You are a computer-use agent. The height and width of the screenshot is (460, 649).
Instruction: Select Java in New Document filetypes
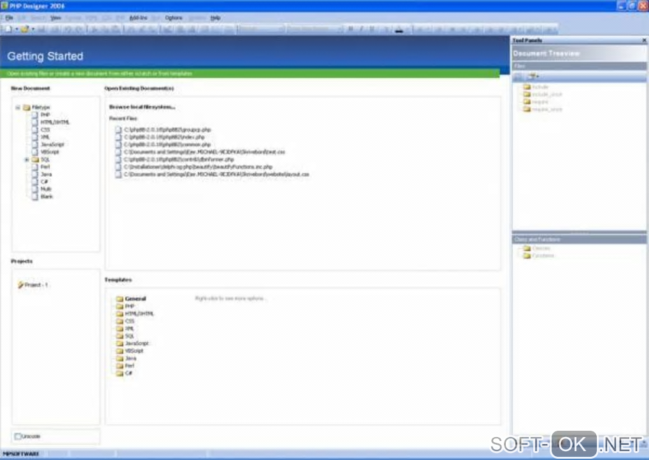pyautogui.click(x=46, y=174)
